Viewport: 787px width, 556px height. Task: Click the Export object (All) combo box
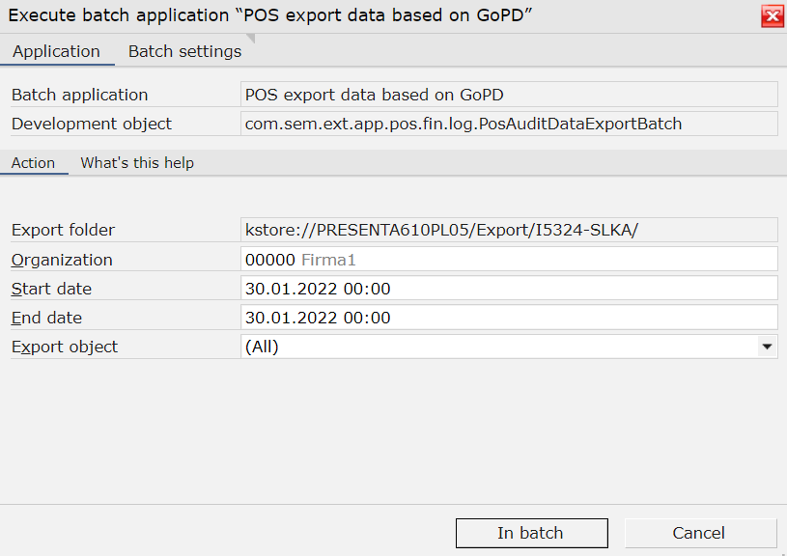(509, 347)
